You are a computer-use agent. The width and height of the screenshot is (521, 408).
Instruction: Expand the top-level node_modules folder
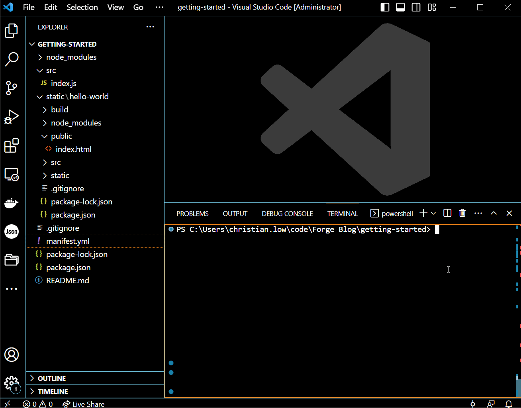point(95,57)
